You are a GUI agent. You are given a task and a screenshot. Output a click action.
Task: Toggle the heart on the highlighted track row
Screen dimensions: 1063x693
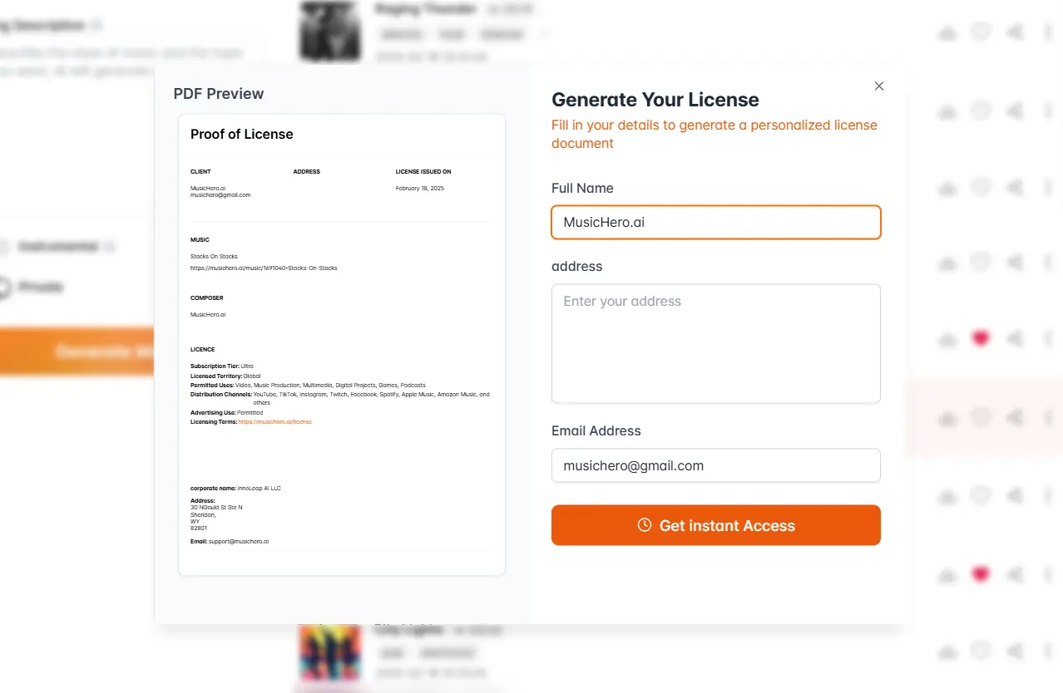click(x=981, y=418)
